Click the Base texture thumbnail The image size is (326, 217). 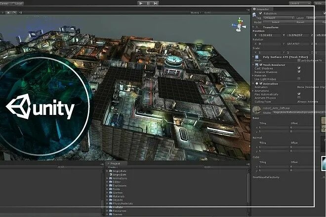coord(324,124)
